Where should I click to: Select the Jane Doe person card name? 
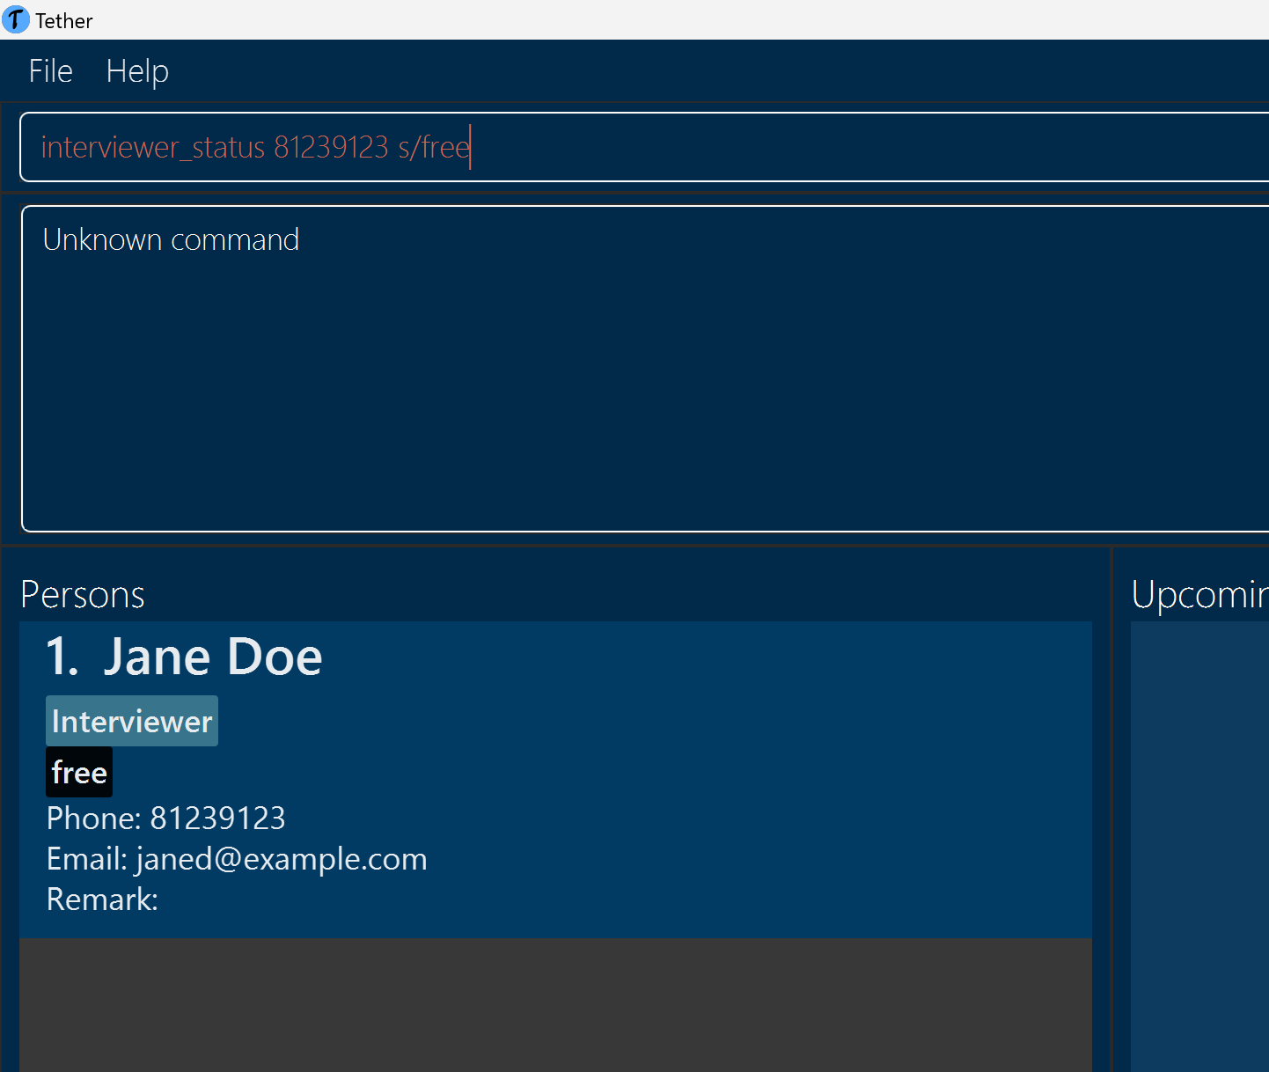pyautogui.click(x=213, y=657)
